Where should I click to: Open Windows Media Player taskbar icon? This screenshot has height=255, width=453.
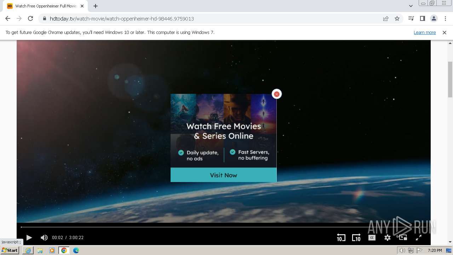[x=52, y=250]
